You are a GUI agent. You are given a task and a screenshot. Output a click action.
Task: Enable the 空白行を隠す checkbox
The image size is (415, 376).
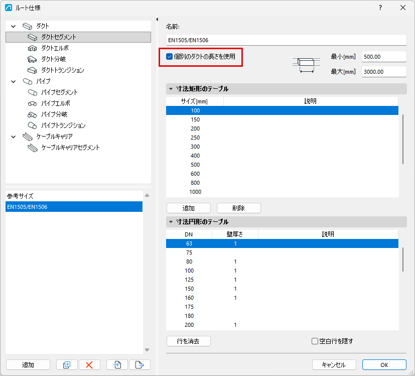point(315,341)
